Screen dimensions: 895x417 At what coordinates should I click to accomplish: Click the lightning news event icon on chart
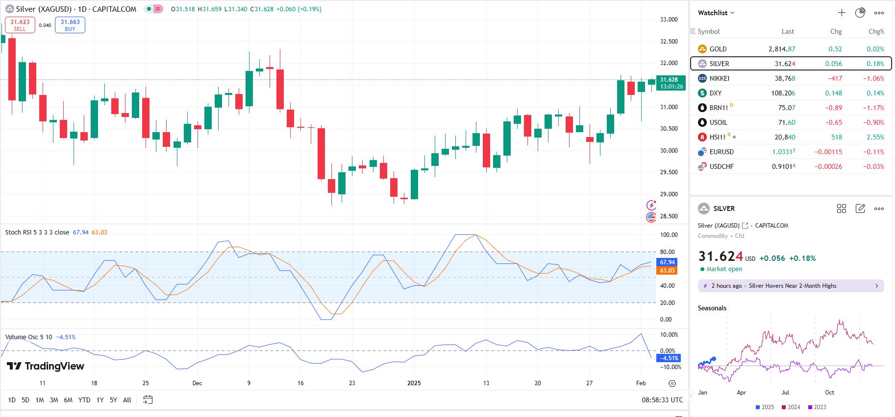(x=651, y=205)
